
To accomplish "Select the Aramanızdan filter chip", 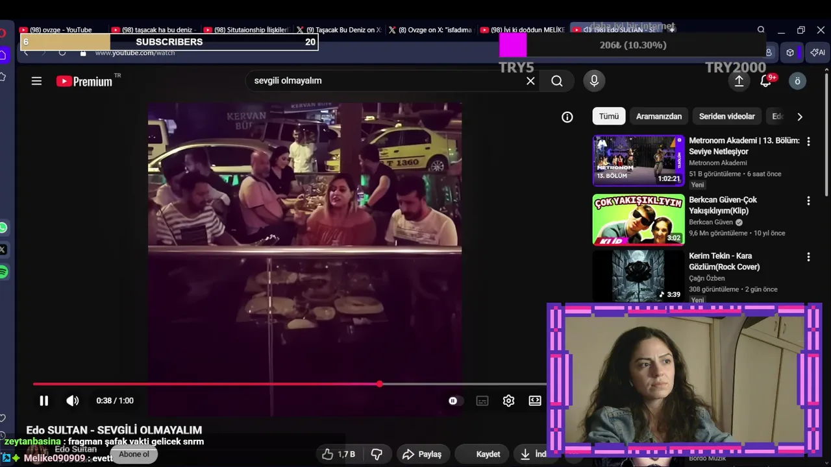I will 659,116.
